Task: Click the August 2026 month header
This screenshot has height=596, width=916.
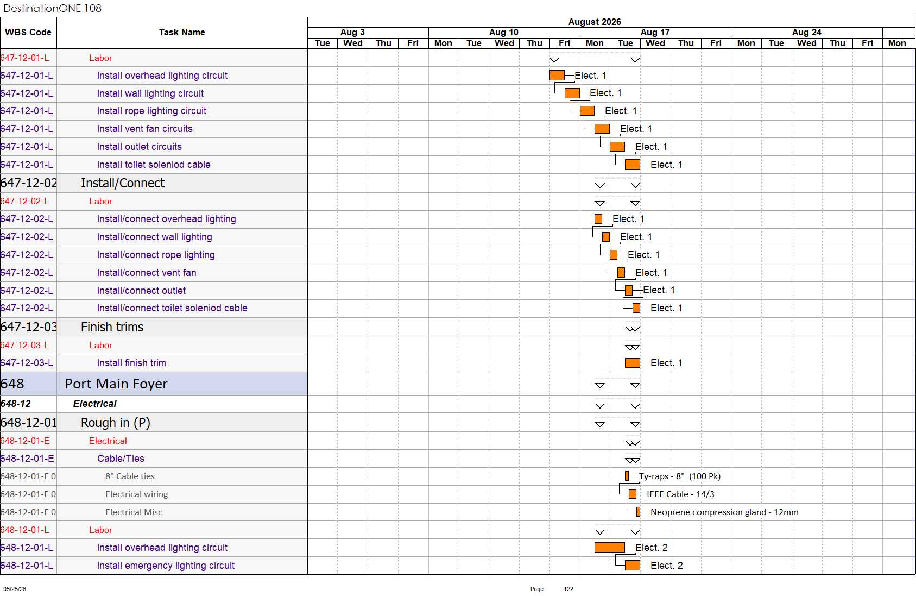Action: pos(595,22)
